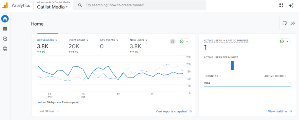Open the Insights sparkline icon
This screenshot has height=120, width=299.
click(x=293, y=23)
